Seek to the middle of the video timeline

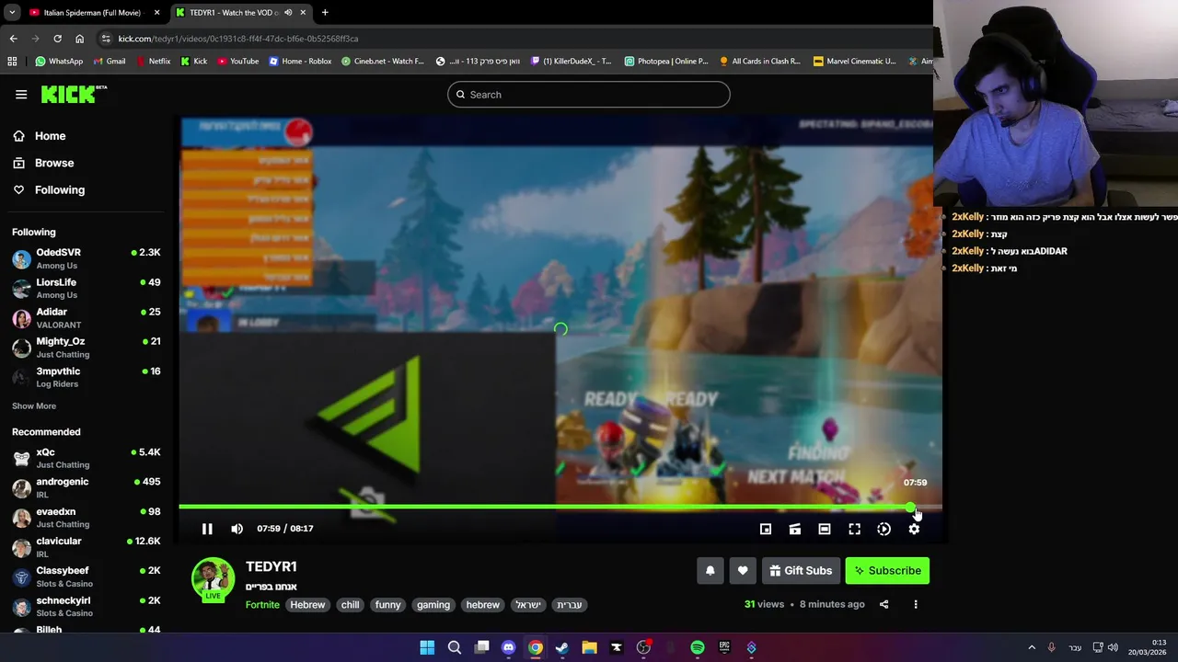(560, 507)
